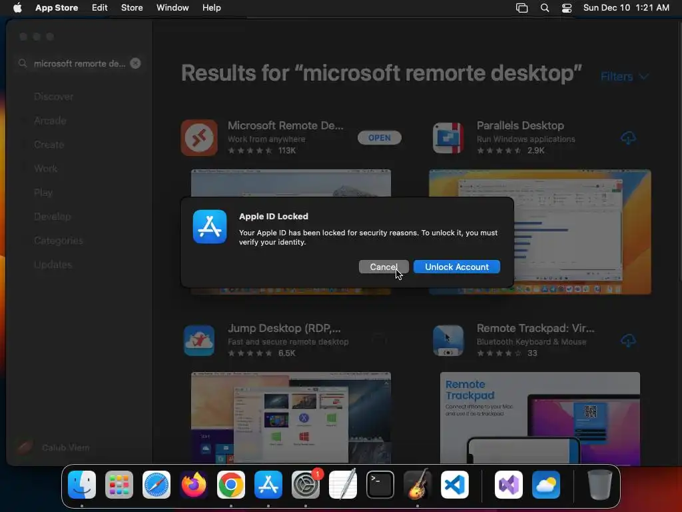682x512 pixels.
Task: View the Parallels Desktop screenshot preview
Action: (539, 231)
